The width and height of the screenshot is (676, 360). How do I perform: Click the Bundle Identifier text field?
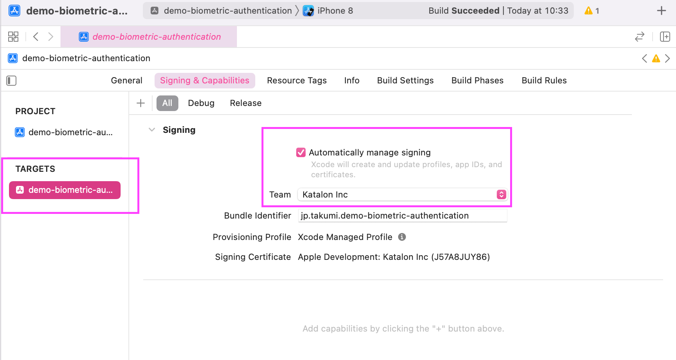[402, 215]
